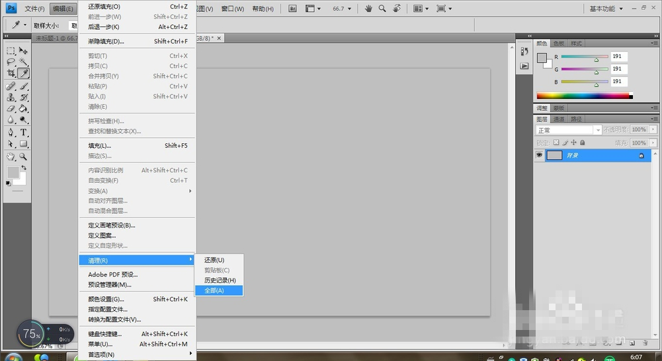Click the R value input field

[618, 57]
